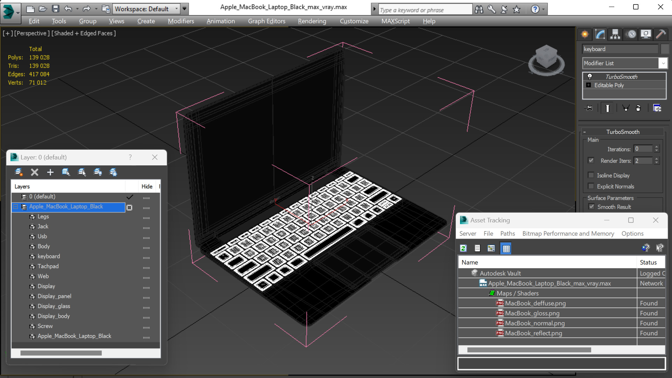Open the Help question mark dropdown arrow
Image resolution: width=672 pixels, height=378 pixels.
coord(543,9)
